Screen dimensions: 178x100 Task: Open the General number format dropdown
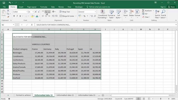[x=95, y=12]
